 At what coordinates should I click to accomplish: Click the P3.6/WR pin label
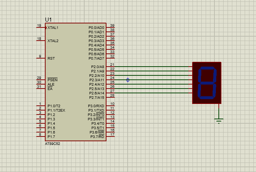pos(97,132)
